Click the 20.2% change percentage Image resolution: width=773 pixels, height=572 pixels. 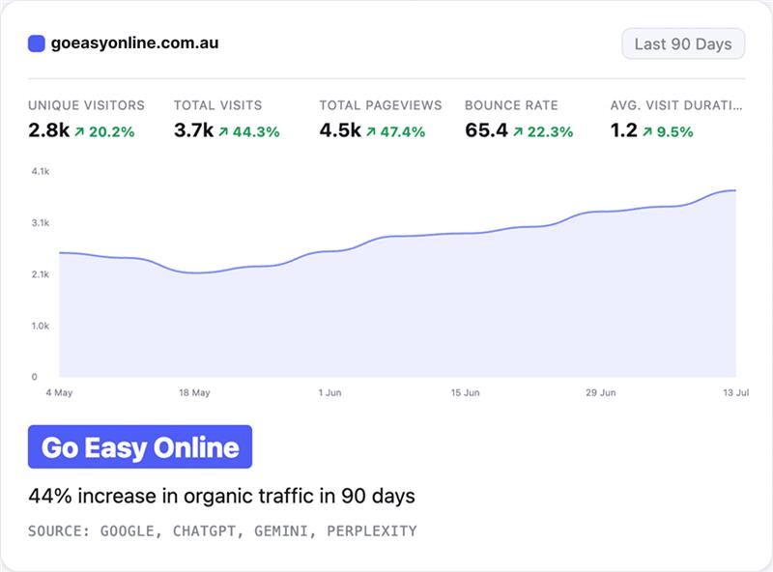(x=111, y=131)
